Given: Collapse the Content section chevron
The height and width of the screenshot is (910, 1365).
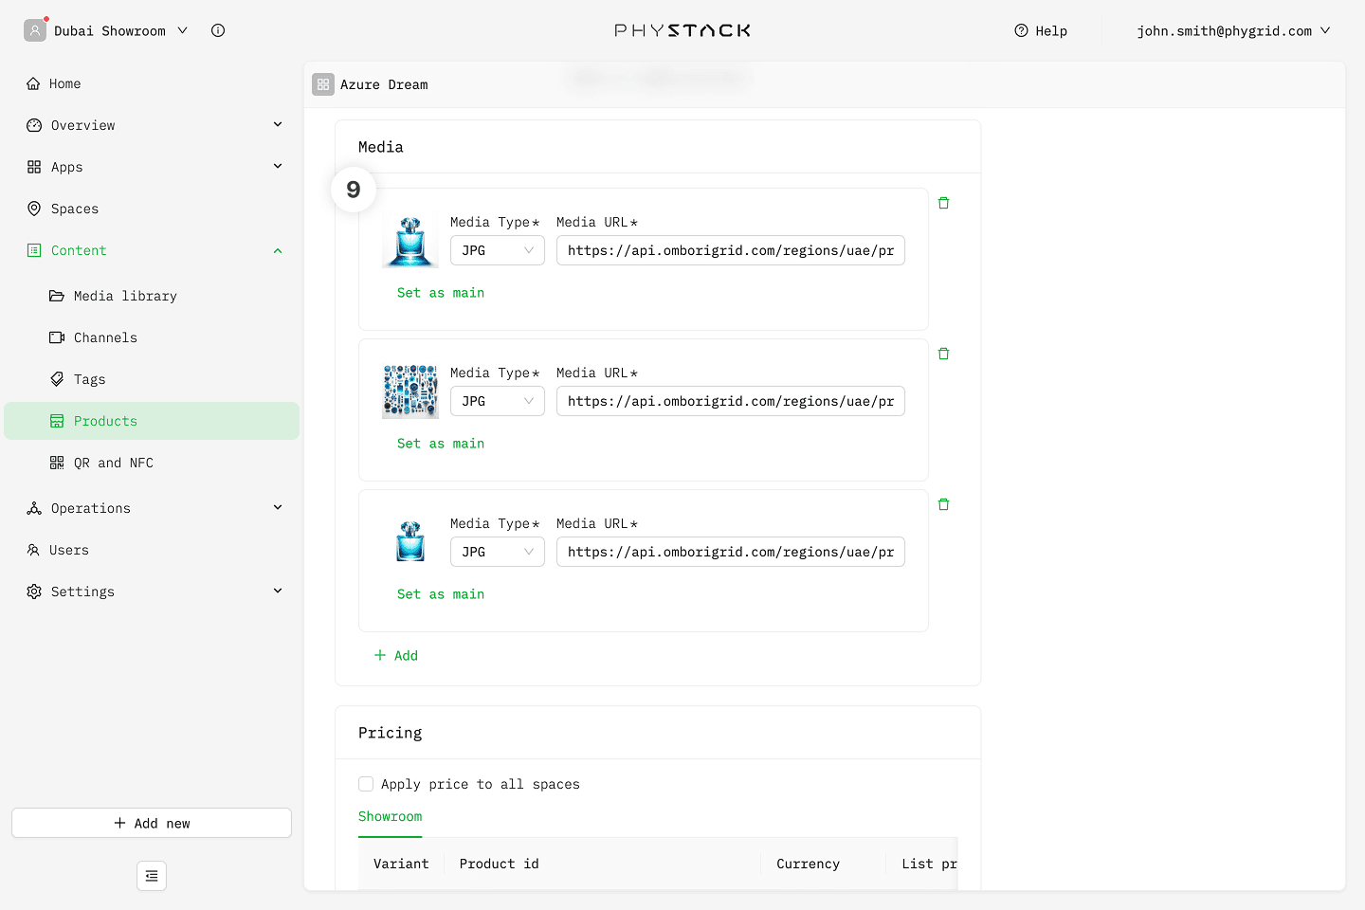Looking at the screenshot, I should coord(278,250).
